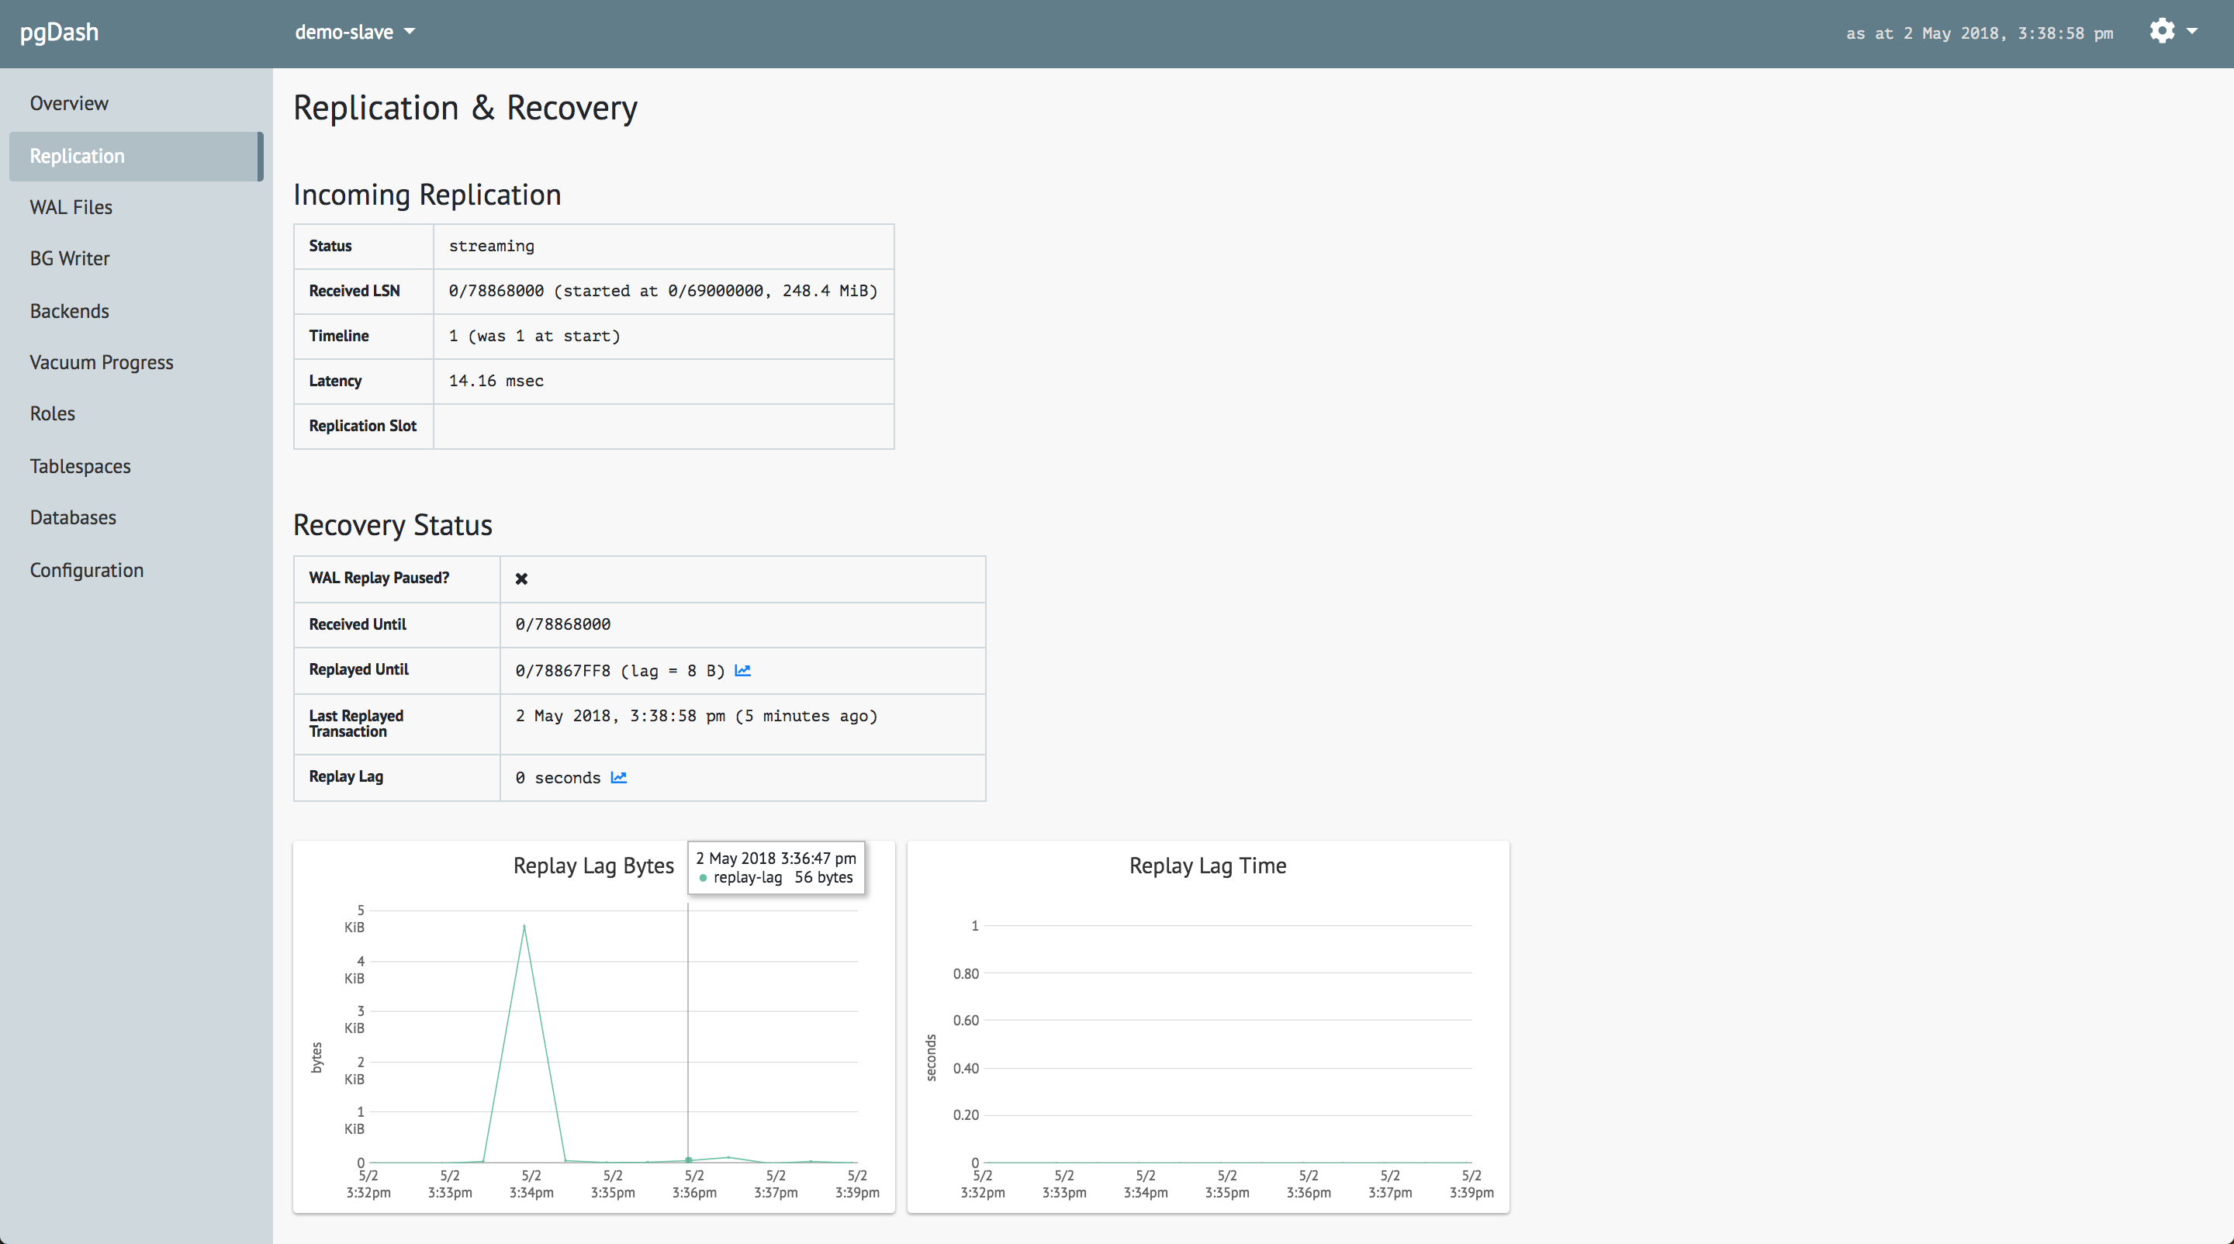2234x1244 pixels.
Task: Click the 3:36pm label on lag time chart
Action: click(1309, 1184)
